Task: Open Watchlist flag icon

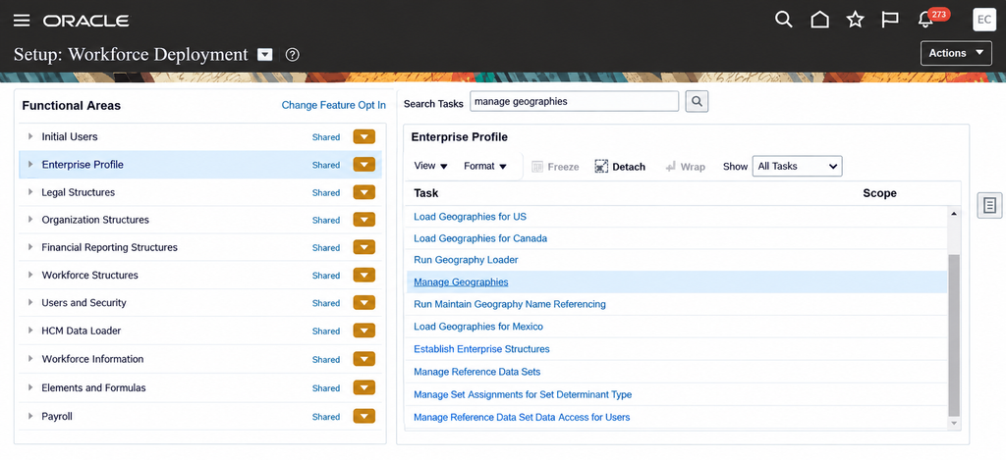Action: [x=889, y=20]
